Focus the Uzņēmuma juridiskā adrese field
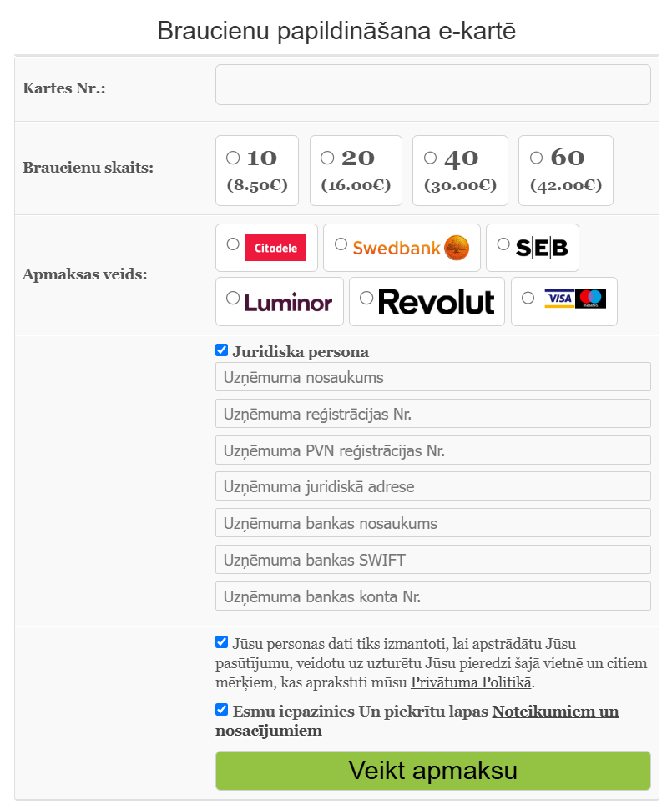This screenshot has width=672, height=810. point(432,486)
